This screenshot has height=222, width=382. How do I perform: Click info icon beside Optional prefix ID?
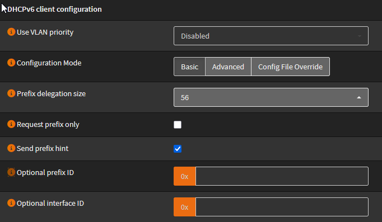coord(11,172)
